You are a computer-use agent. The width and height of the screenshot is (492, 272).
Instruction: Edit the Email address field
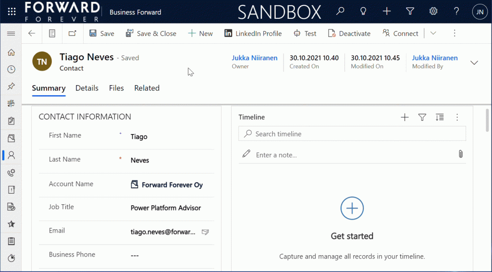[163, 232]
